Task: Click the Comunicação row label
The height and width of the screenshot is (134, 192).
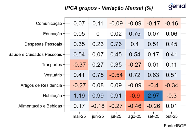Action: pos(49,23)
